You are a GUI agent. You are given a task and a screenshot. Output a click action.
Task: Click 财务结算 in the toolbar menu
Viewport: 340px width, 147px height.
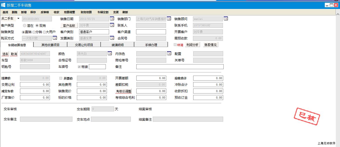[86, 12]
